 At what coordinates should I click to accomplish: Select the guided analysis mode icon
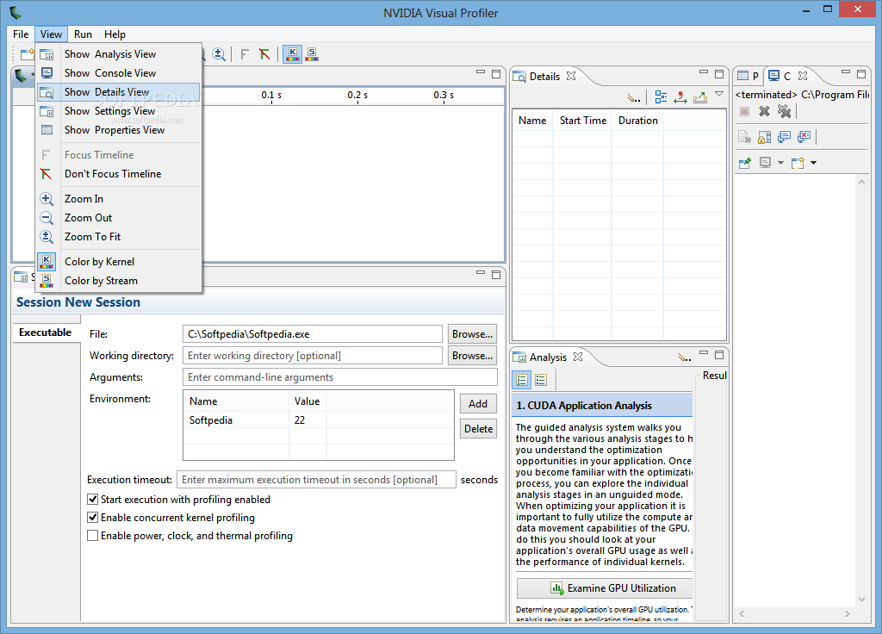tap(521, 380)
